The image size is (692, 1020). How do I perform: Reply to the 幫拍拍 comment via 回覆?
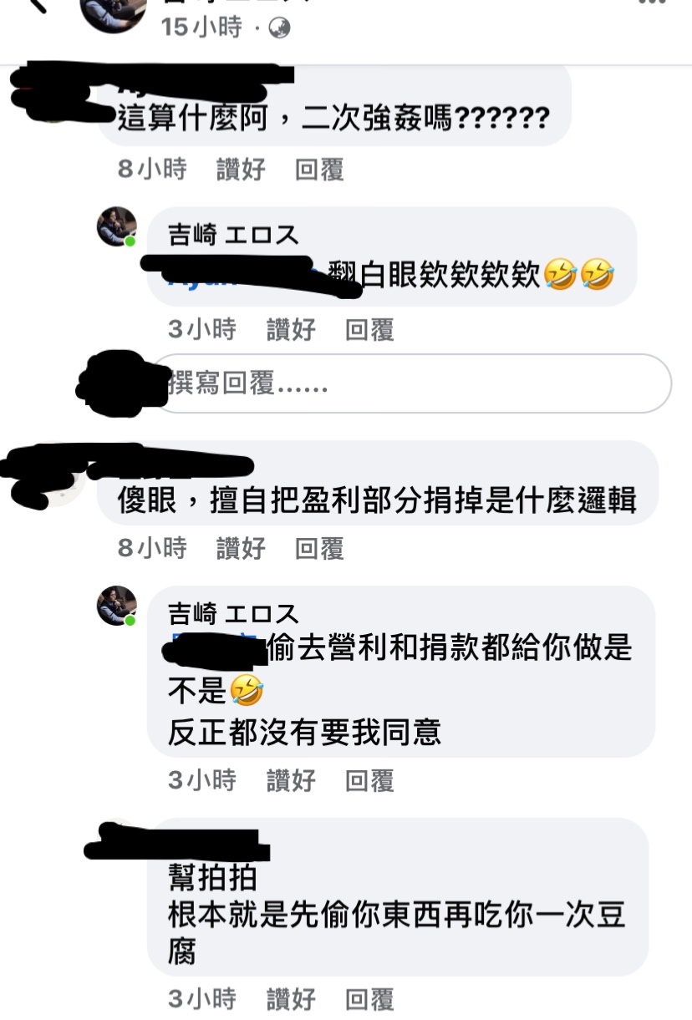click(x=369, y=998)
